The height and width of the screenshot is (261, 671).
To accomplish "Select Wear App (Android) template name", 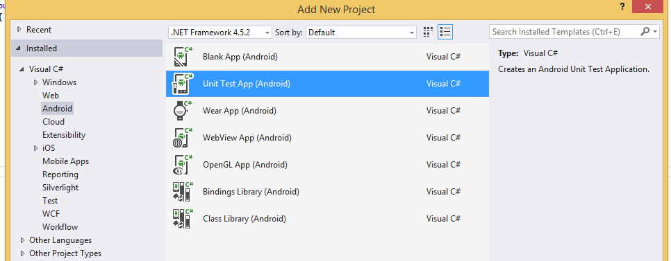I will pyautogui.click(x=240, y=111).
